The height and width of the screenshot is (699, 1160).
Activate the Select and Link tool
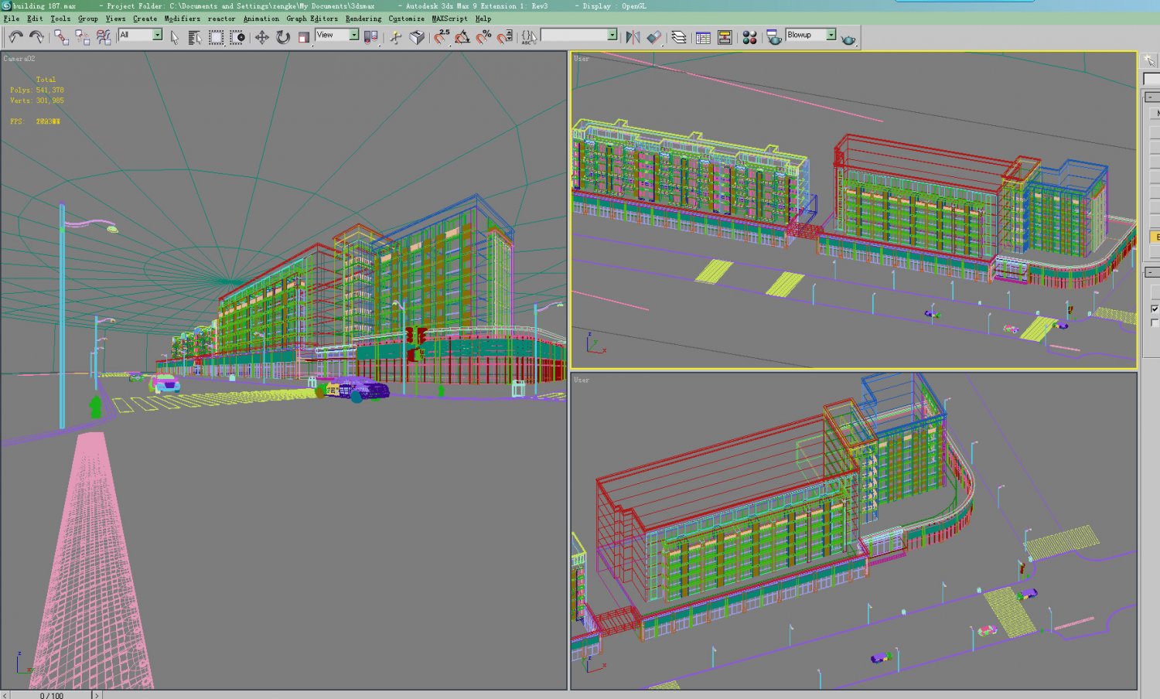pos(61,37)
